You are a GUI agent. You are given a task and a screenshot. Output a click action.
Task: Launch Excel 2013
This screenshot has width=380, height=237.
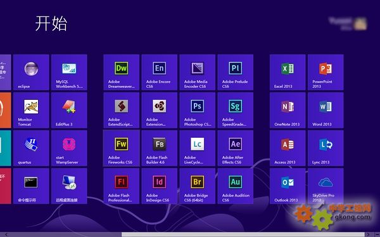coord(288,72)
